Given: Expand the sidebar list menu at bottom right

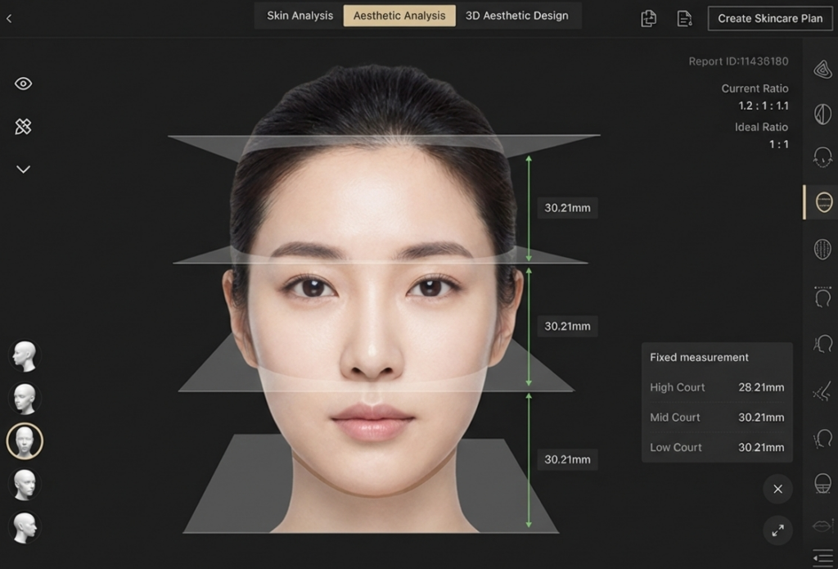Looking at the screenshot, I should (x=823, y=556).
